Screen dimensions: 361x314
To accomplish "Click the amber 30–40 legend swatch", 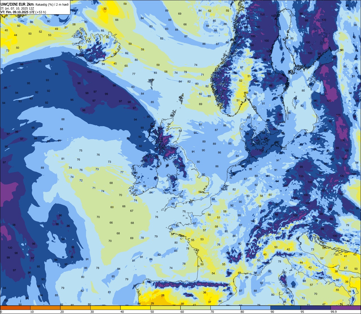I will click(105, 308).
